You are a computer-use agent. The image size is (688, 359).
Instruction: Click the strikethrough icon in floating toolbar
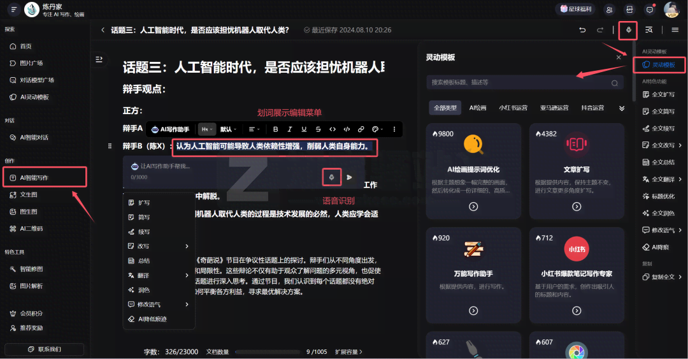318,129
